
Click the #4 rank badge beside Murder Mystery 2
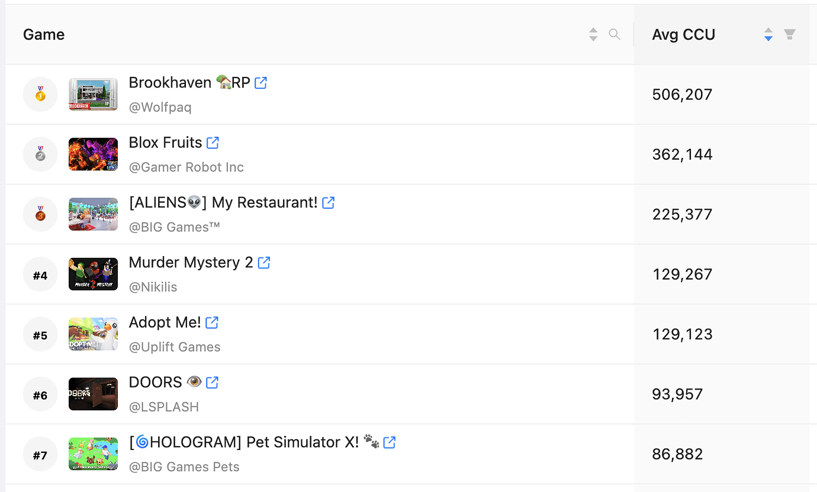point(40,274)
